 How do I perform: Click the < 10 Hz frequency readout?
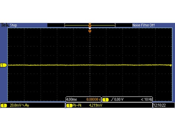point(147,99)
